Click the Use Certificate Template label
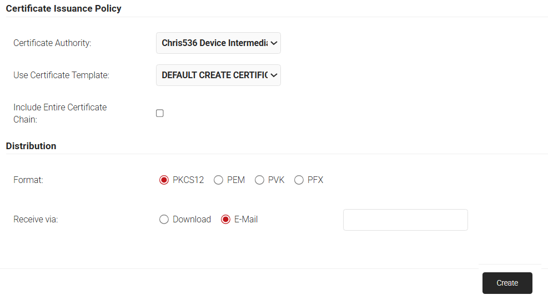548x305 pixels. click(x=61, y=75)
